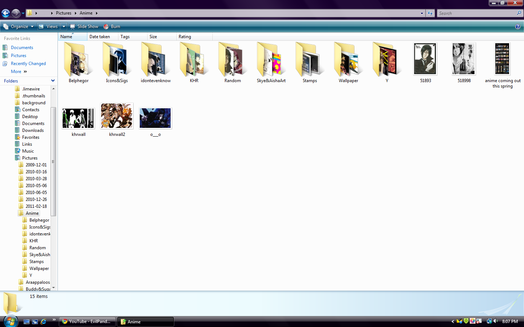Select Music in the folder tree
Viewport: 524px width, 327px height.
(x=28, y=151)
